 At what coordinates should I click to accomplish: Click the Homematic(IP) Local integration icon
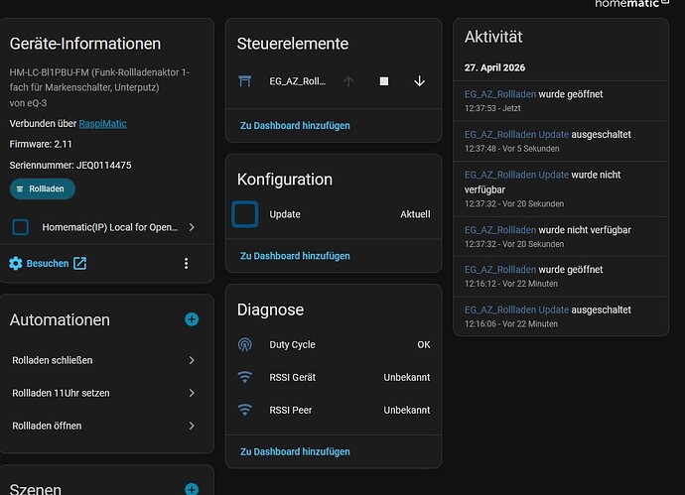click(x=21, y=227)
